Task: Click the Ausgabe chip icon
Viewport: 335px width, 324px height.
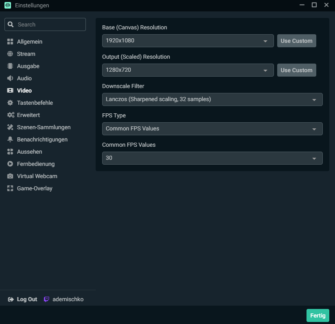Action: 10,66
